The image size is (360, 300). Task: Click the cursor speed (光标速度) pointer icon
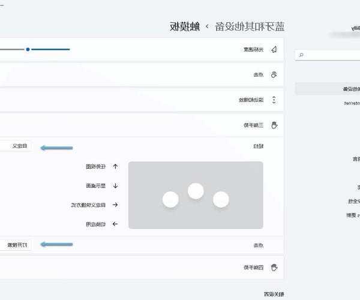click(274, 49)
